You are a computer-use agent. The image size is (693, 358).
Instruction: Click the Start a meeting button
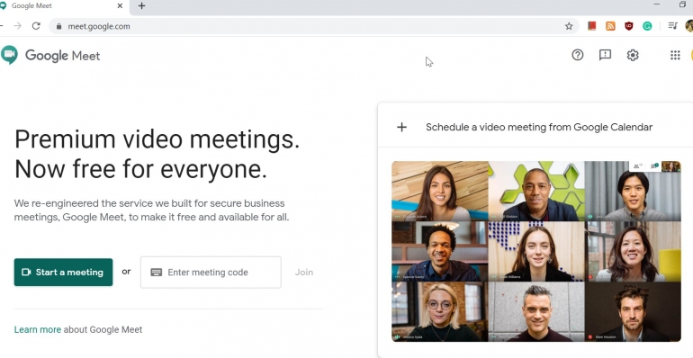[x=63, y=273]
